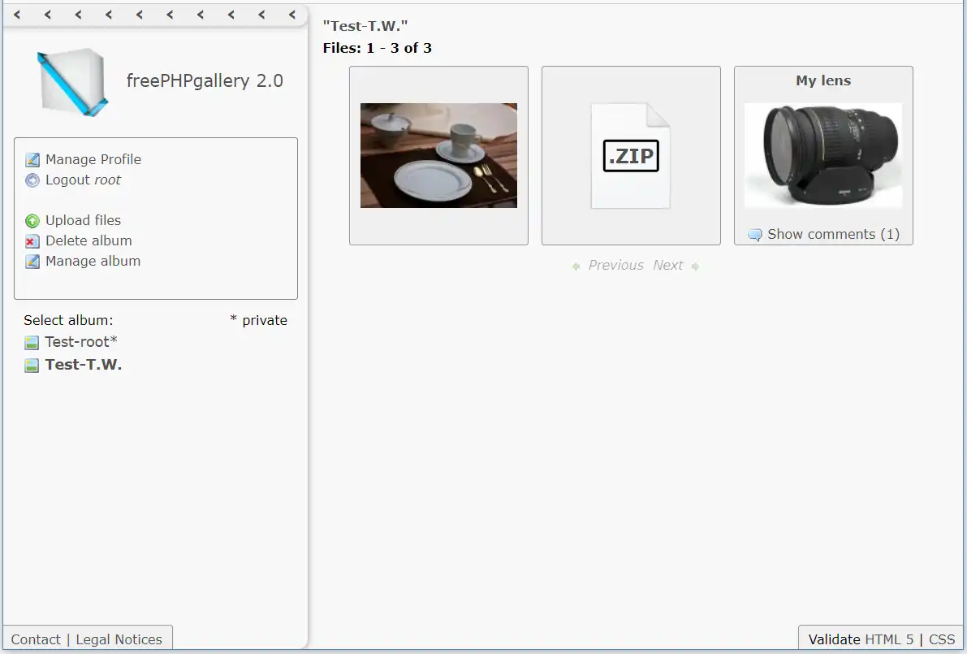Viewport: 967px width, 654px height.
Task: Click the rightmost chevron on sidebar top bar
Action: 292,15
